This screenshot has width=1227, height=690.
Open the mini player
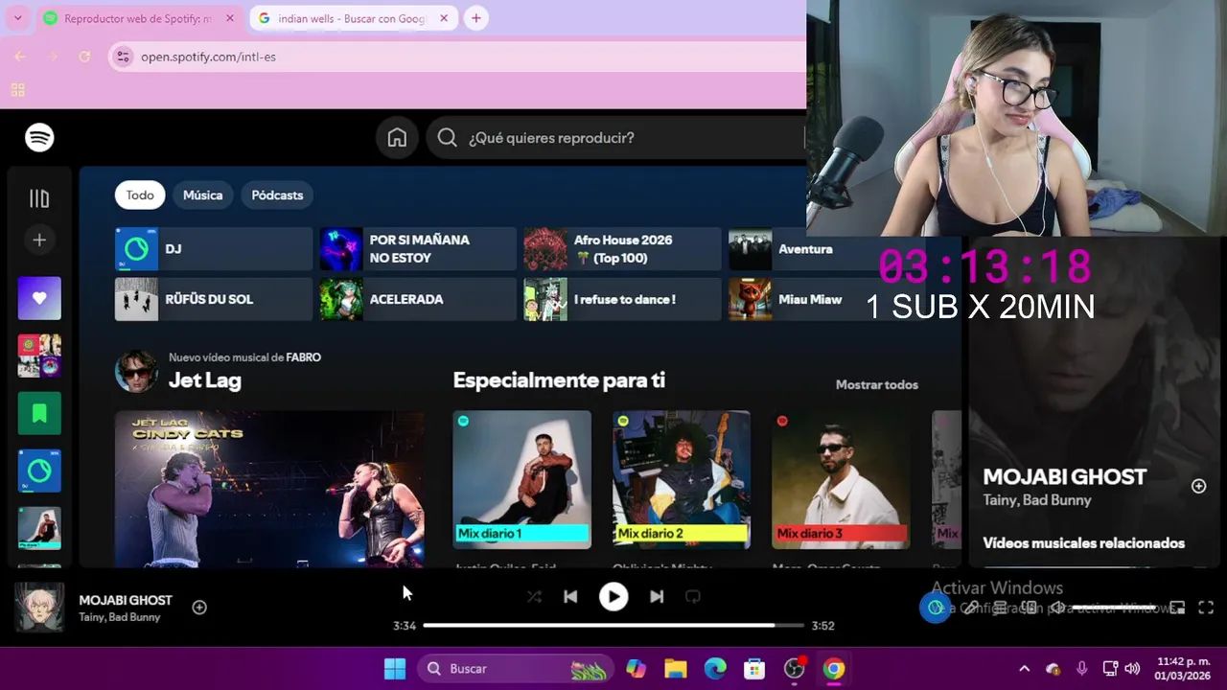[1177, 608]
